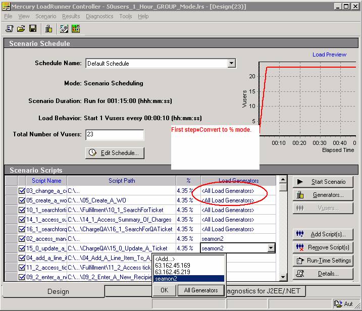Open the Schedule Name dropdown arrow
The height and width of the screenshot is (311, 362).
click(x=231, y=63)
